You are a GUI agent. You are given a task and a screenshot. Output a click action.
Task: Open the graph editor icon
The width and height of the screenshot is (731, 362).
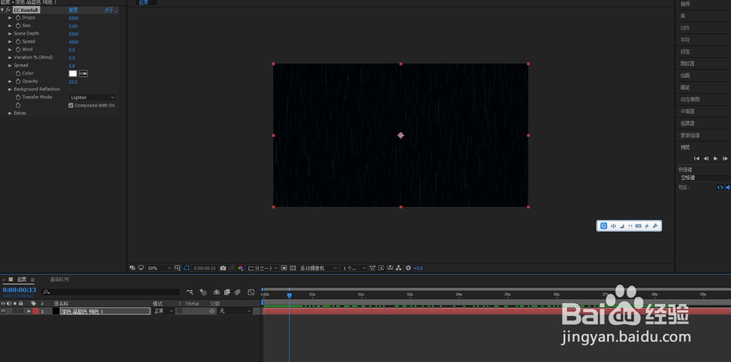tap(251, 292)
